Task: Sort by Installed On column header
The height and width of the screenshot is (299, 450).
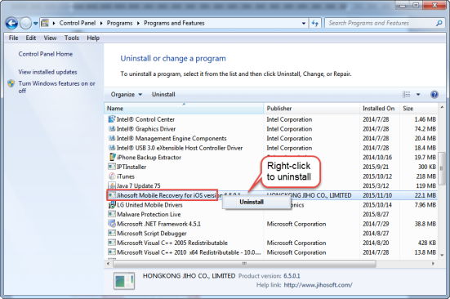Action: [x=380, y=109]
